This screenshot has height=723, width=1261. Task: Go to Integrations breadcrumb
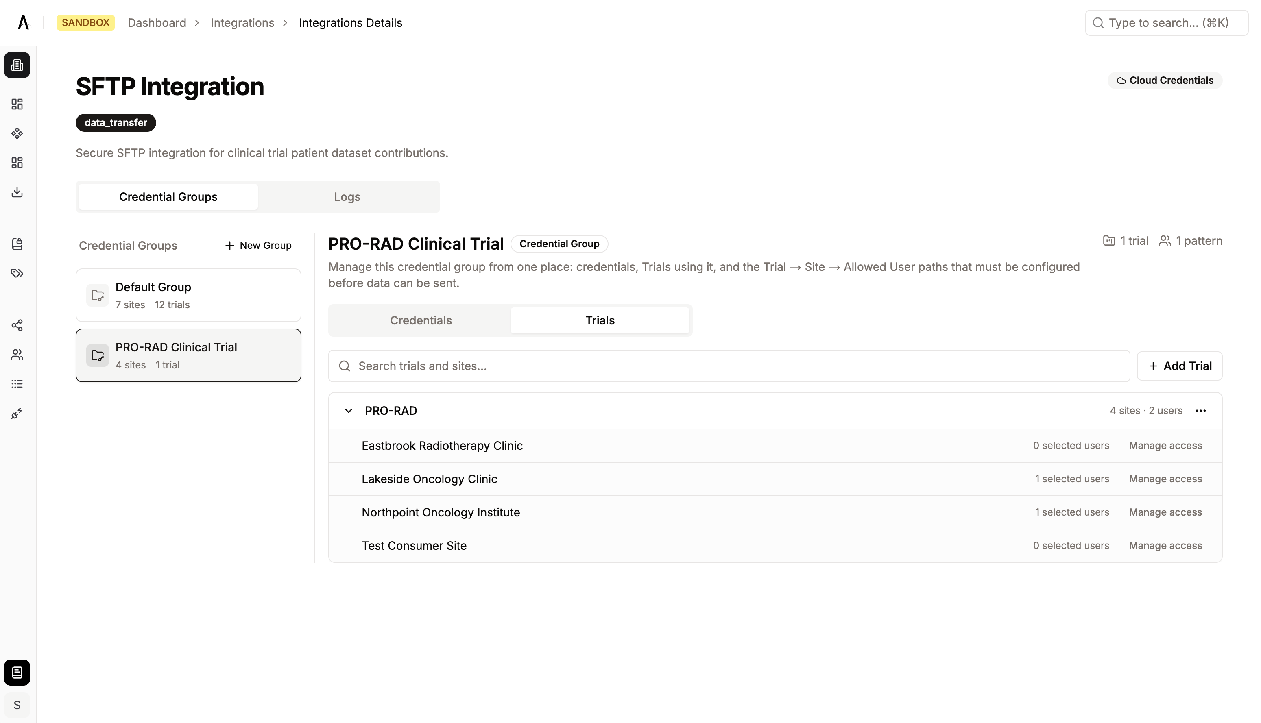[x=242, y=23]
